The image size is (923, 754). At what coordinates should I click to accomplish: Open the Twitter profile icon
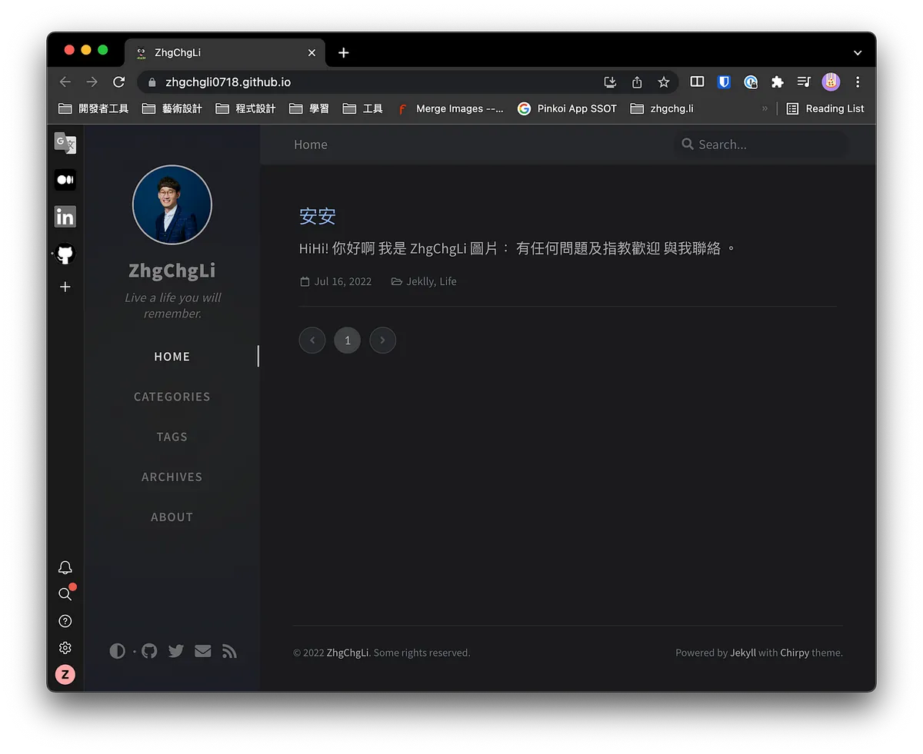click(176, 651)
